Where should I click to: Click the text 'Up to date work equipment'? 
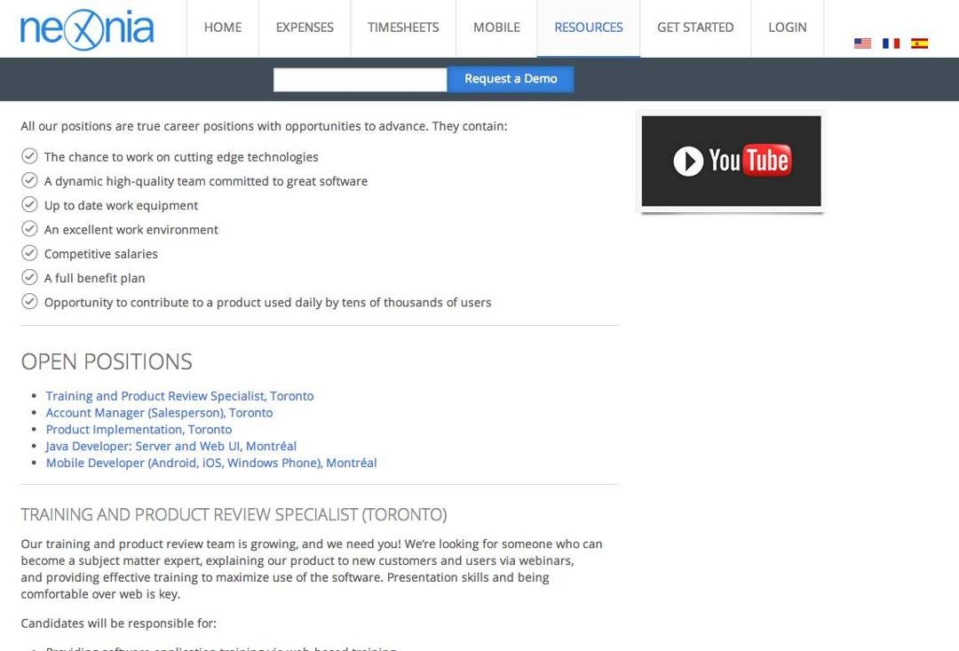pyautogui.click(x=121, y=205)
